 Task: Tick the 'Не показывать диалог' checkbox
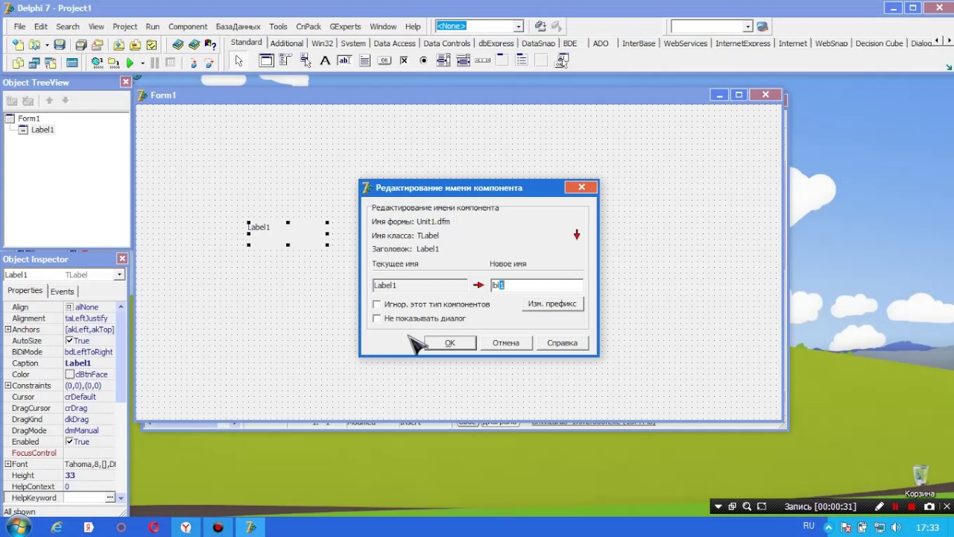[x=377, y=318]
